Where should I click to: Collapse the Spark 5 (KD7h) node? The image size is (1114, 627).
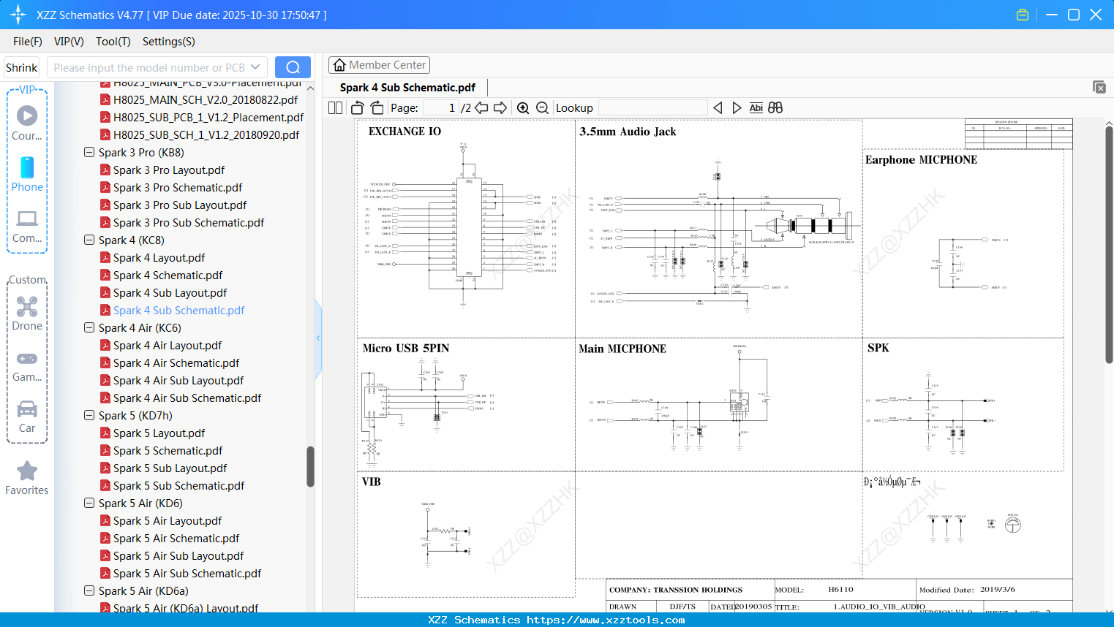pos(89,415)
